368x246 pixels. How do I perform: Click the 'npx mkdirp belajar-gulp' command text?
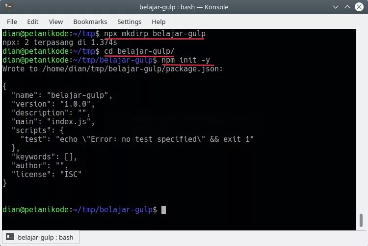click(155, 34)
